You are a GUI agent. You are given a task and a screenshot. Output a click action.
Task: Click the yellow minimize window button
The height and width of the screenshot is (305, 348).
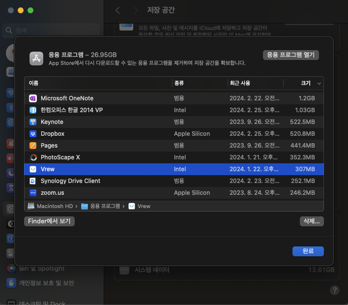[21, 10]
